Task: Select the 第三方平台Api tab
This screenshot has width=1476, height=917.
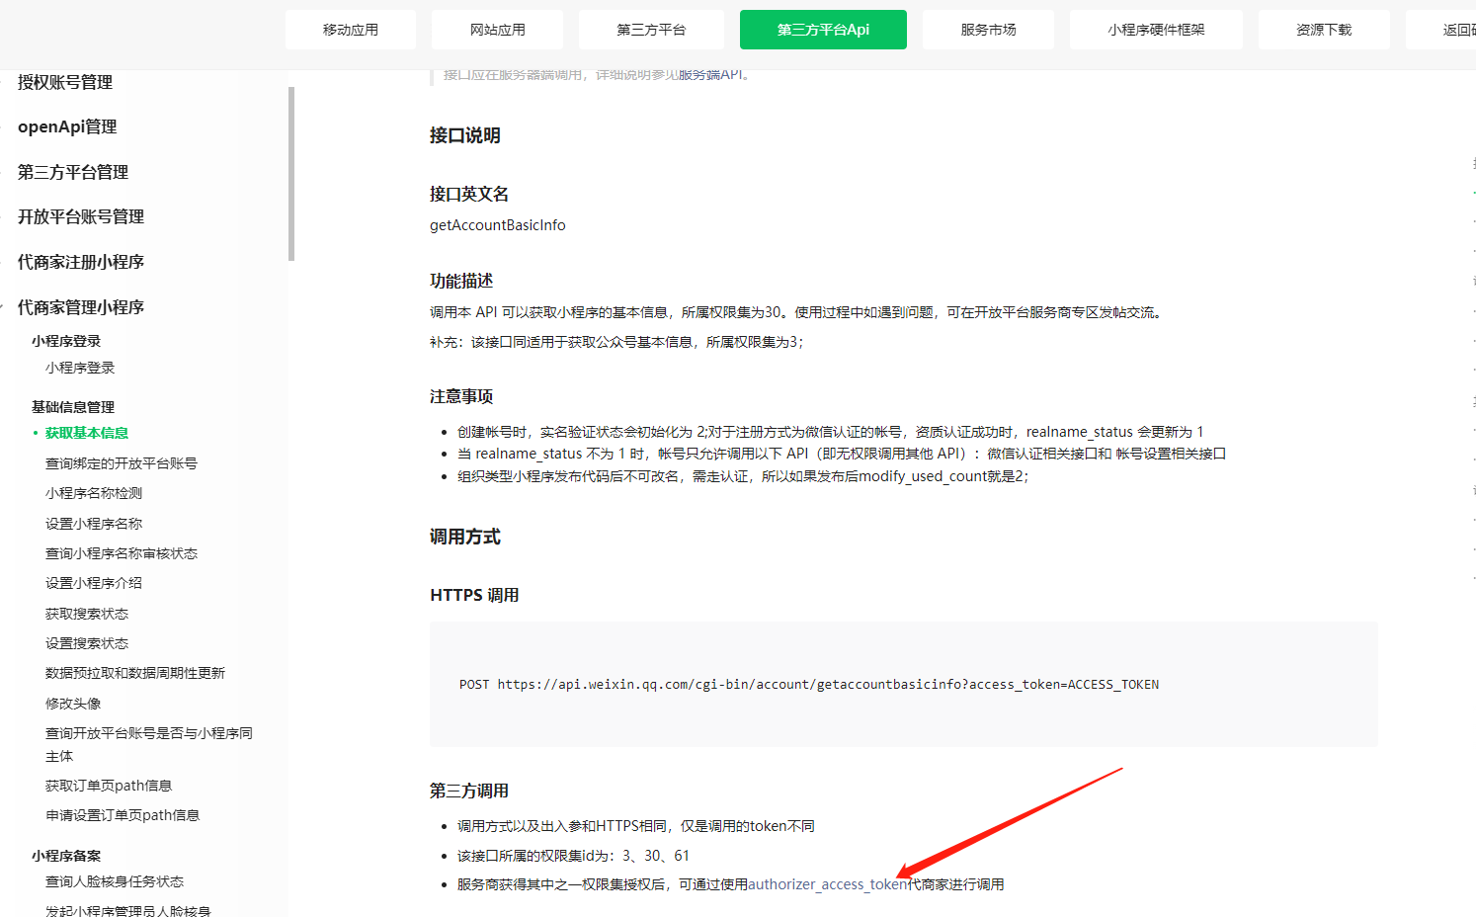Action: pos(823,30)
